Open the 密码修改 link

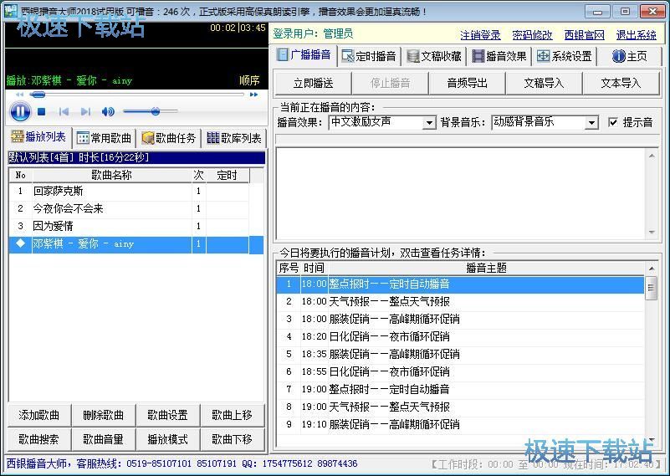[x=532, y=34]
